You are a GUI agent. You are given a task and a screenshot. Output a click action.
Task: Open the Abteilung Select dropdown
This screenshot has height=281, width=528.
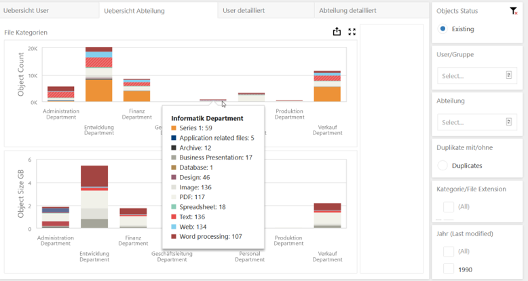[x=468, y=122]
